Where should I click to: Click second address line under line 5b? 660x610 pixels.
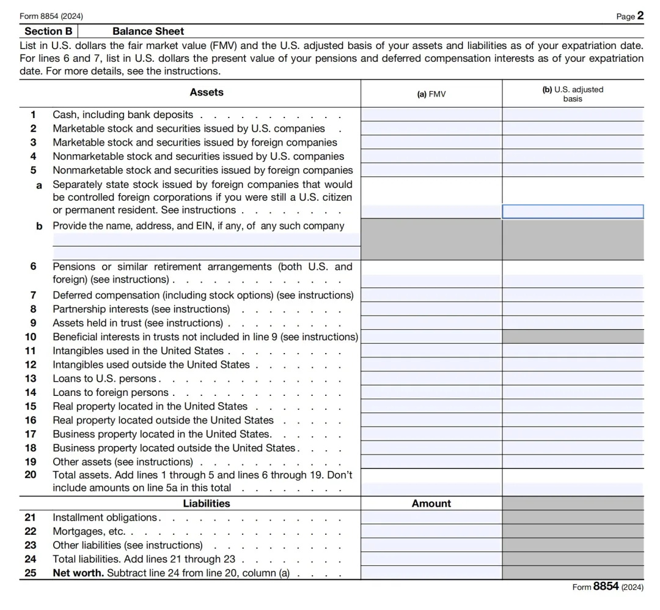[x=207, y=253]
